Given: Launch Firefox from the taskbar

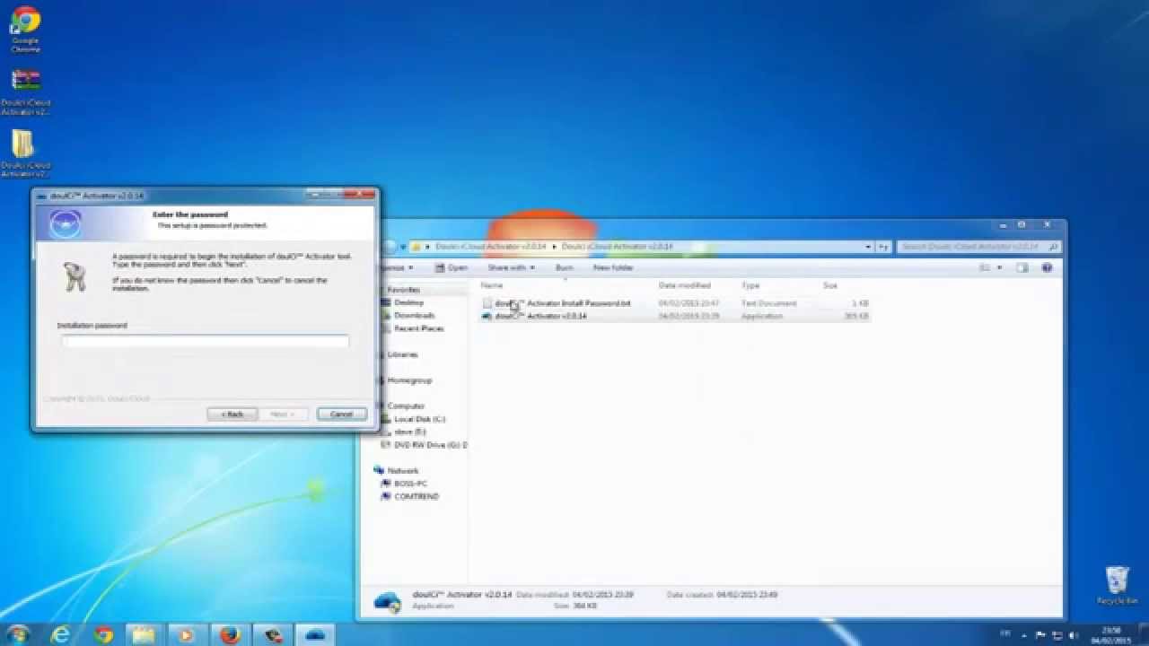Looking at the screenshot, I should [x=229, y=635].
